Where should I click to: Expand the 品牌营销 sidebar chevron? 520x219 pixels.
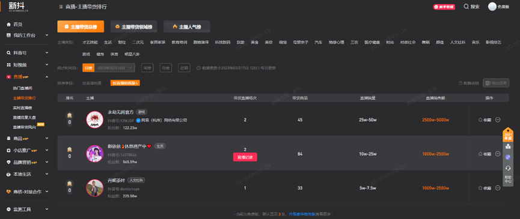point(47,162)
